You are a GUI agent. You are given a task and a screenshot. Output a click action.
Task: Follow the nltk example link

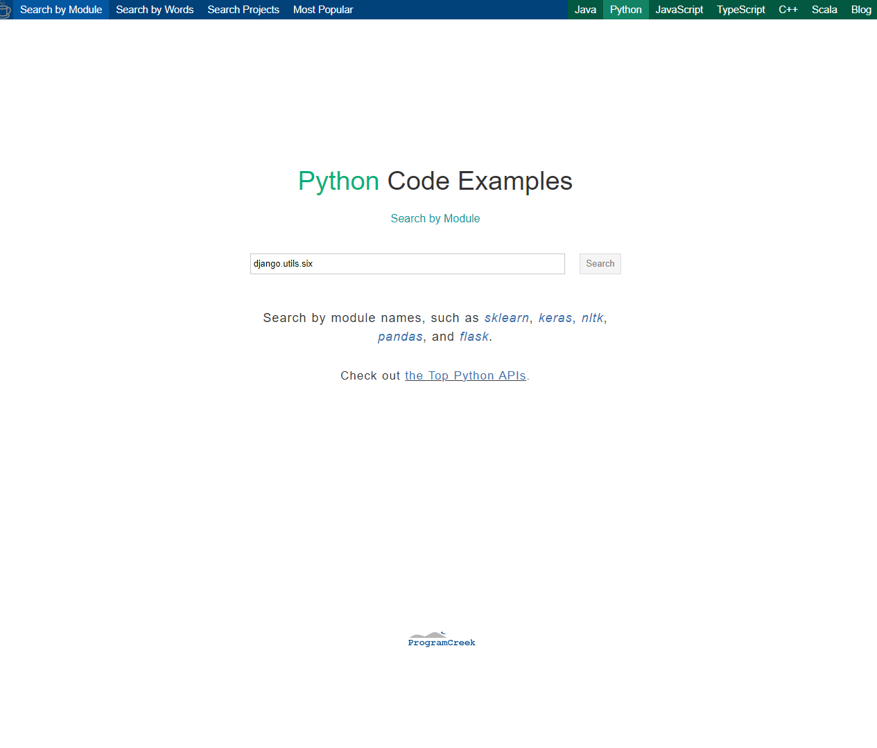coord(593,318)
